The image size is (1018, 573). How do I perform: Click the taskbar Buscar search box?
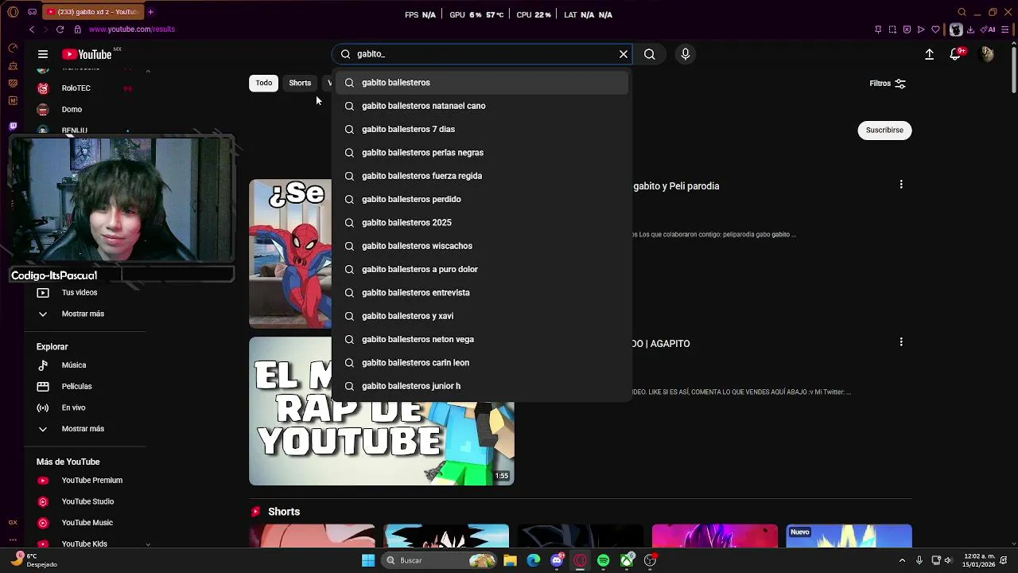(440, 560)
